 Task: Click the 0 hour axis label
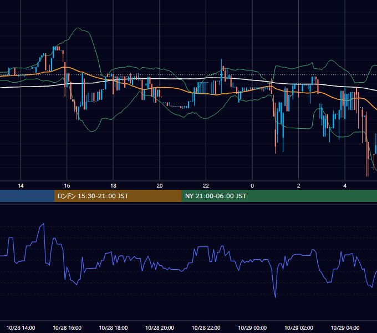(x=252, y=186)
